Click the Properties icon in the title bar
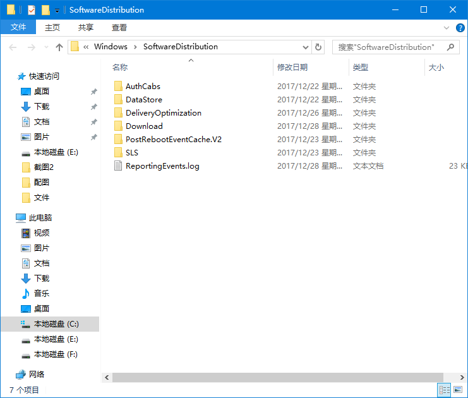This screenshot has height=398, width=468. (x=32, y=10)
